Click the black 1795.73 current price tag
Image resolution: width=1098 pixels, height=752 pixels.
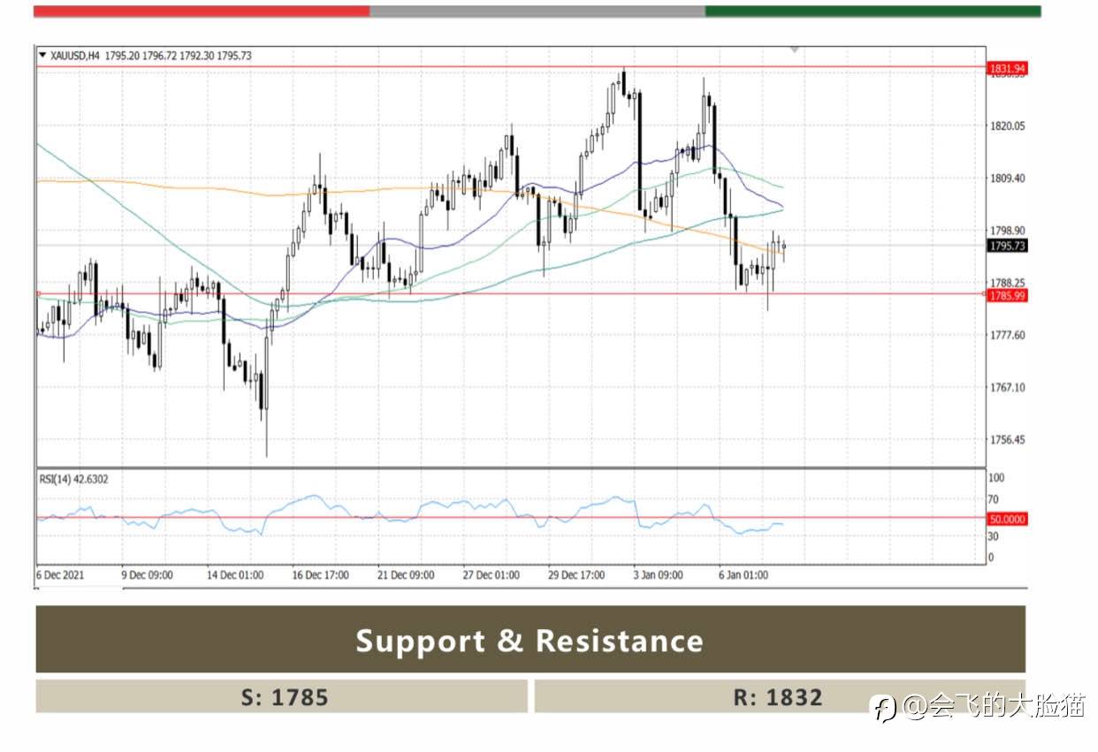tap(1008, 247)
